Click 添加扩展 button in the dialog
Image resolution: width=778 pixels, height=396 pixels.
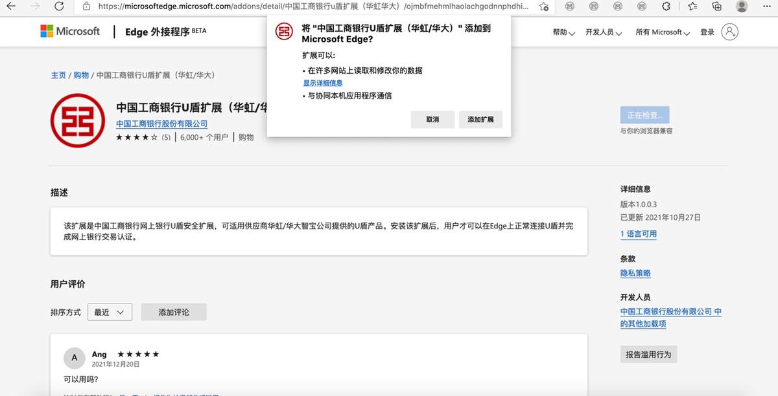pyautogui.click(x=480, y=120)
